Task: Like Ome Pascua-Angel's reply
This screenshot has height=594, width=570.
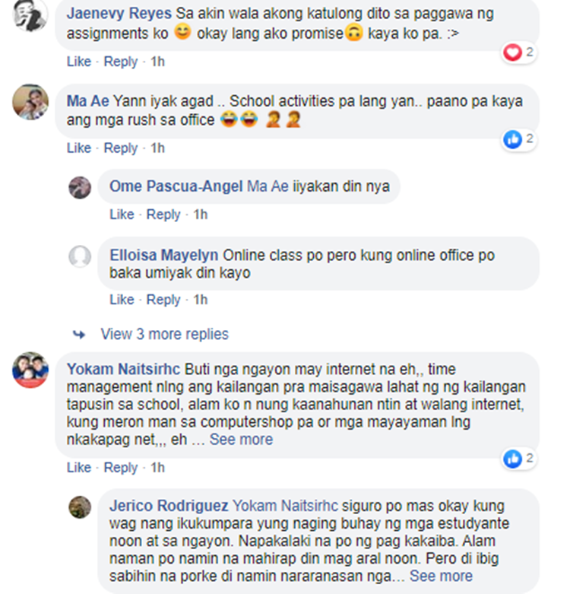Action: tap(122, 214)
